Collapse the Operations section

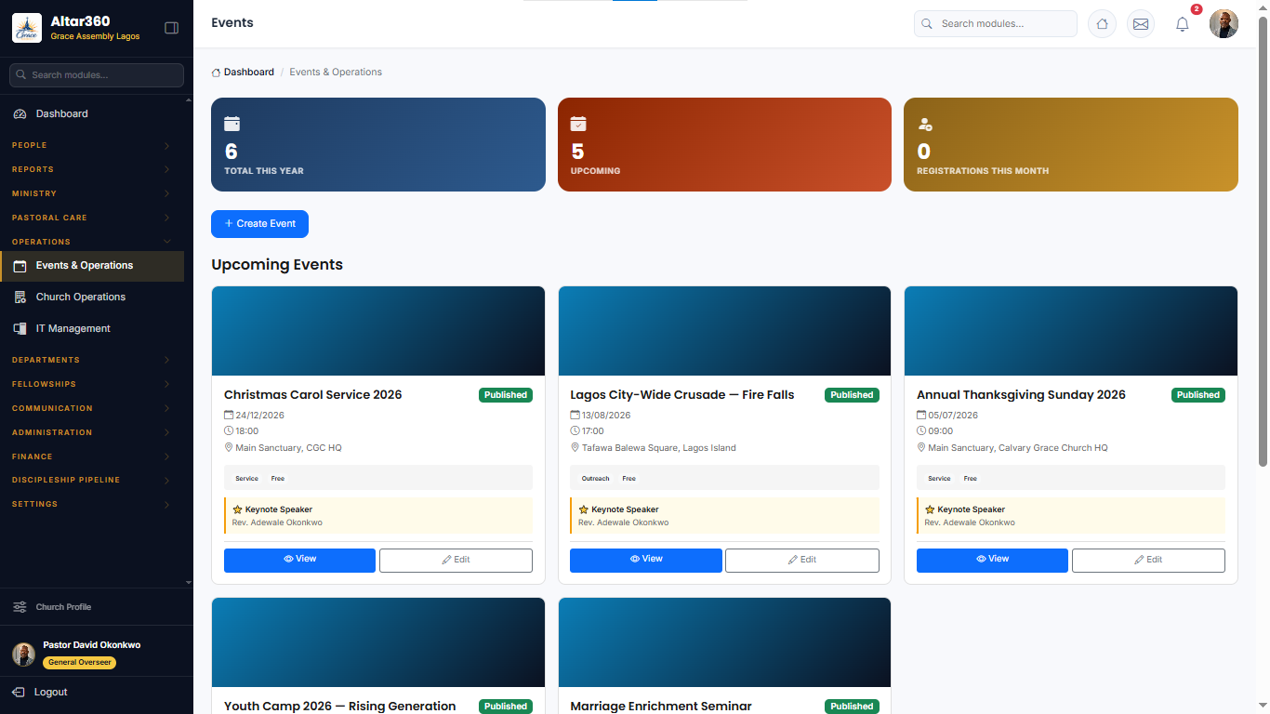(92, 242)
